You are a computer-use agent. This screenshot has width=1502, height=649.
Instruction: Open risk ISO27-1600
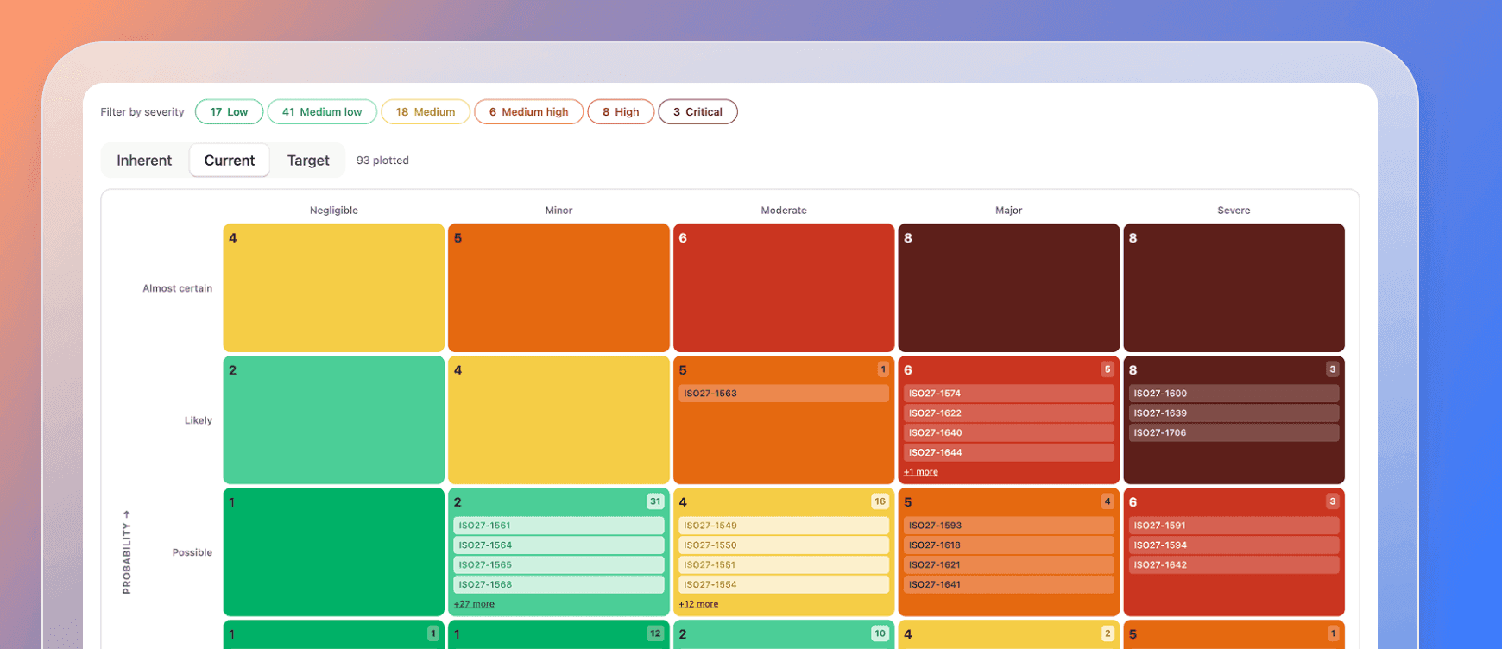[x=1234, y=394]
